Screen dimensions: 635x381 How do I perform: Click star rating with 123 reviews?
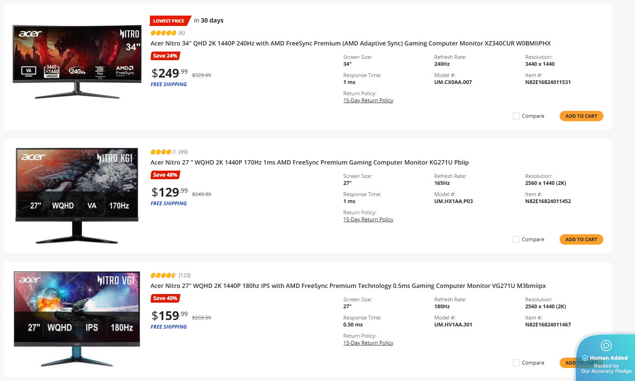[x=163, y=275]
